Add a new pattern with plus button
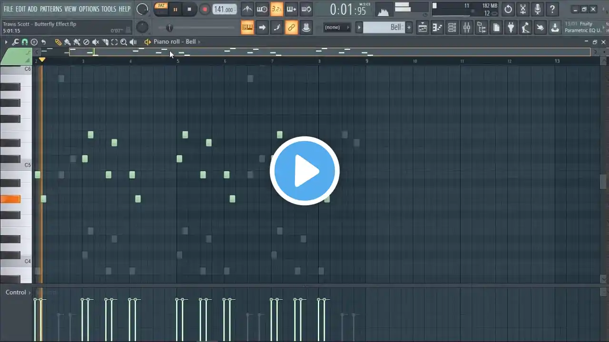The height and width of the screenshot is (342, 609). pyautogui.click(x=409, y=28)
